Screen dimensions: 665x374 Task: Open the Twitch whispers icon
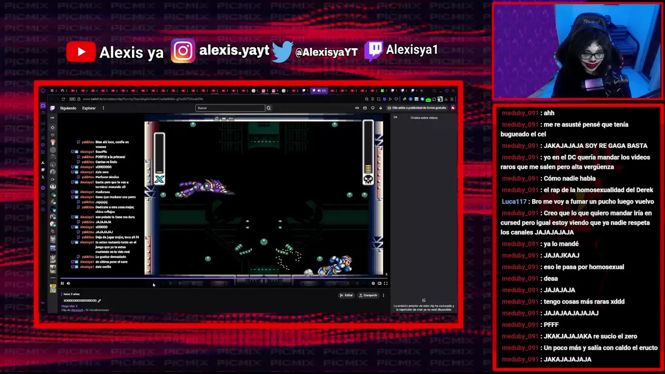click(373, 108)
